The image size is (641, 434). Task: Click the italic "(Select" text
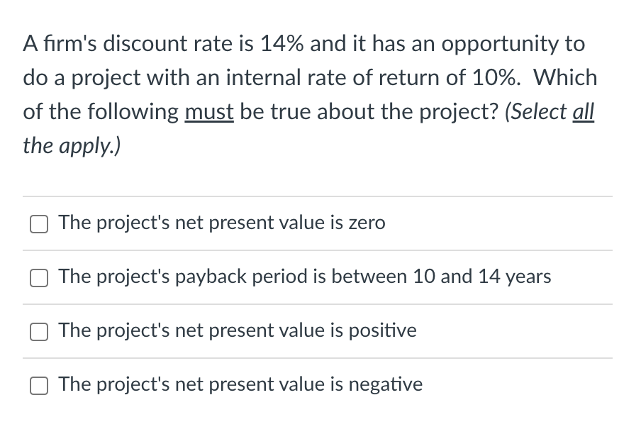pyautogui.click(x=536, y=111)
